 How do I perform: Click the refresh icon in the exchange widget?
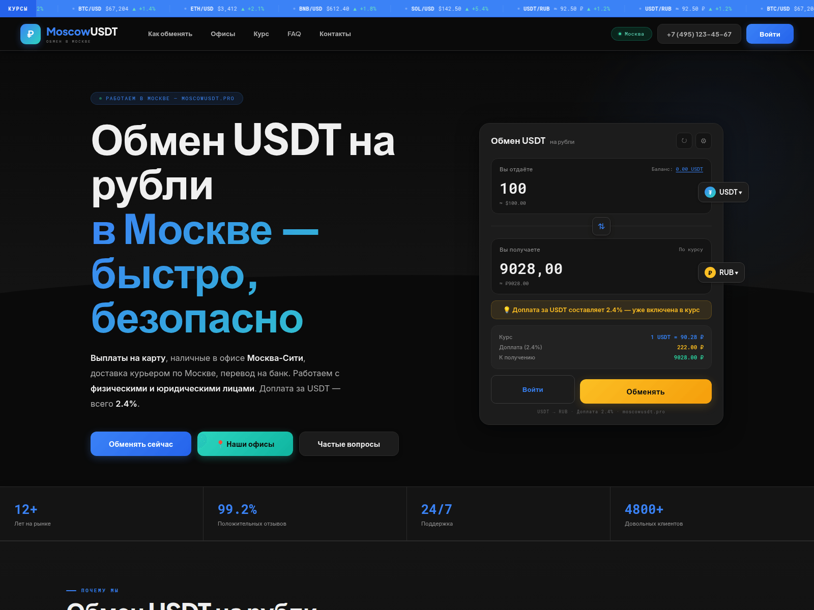pyautogui.click(x=684, y=141)
